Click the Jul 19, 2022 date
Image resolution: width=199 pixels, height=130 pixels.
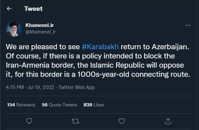[41, 87]
